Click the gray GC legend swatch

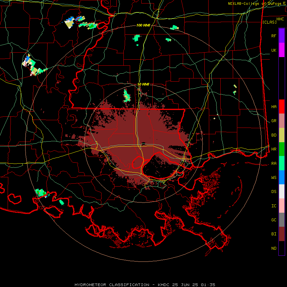tap(282, 220)
